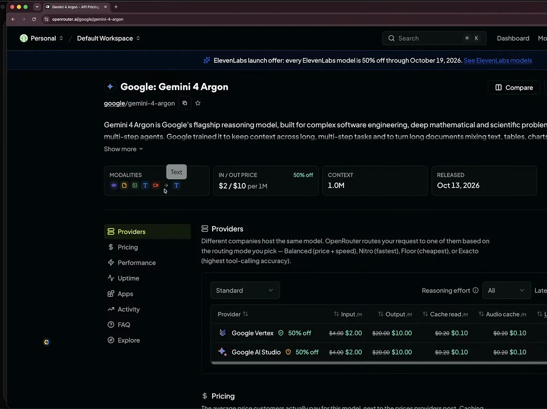Open the browser tab list chevron
547x409 pixels.
tap(37, 7)
